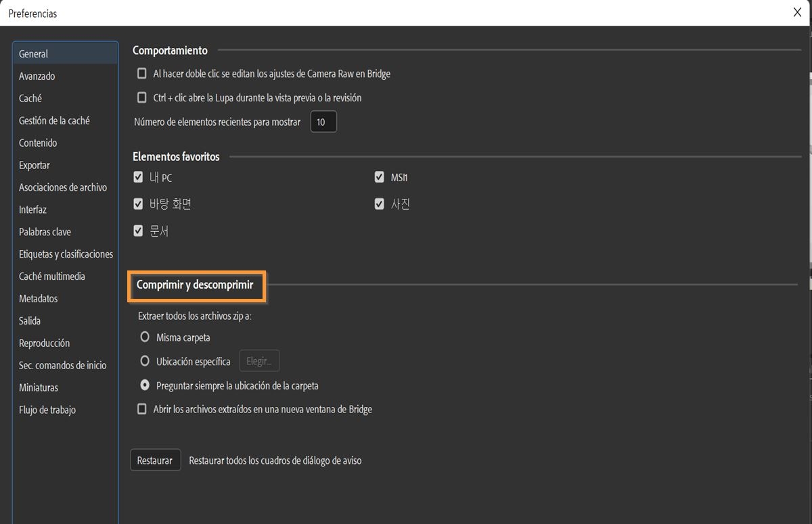Click 'Extraer todos los archivos zip a:' text
The height and width of the screenshot is (524, 812).
point(195,316)
